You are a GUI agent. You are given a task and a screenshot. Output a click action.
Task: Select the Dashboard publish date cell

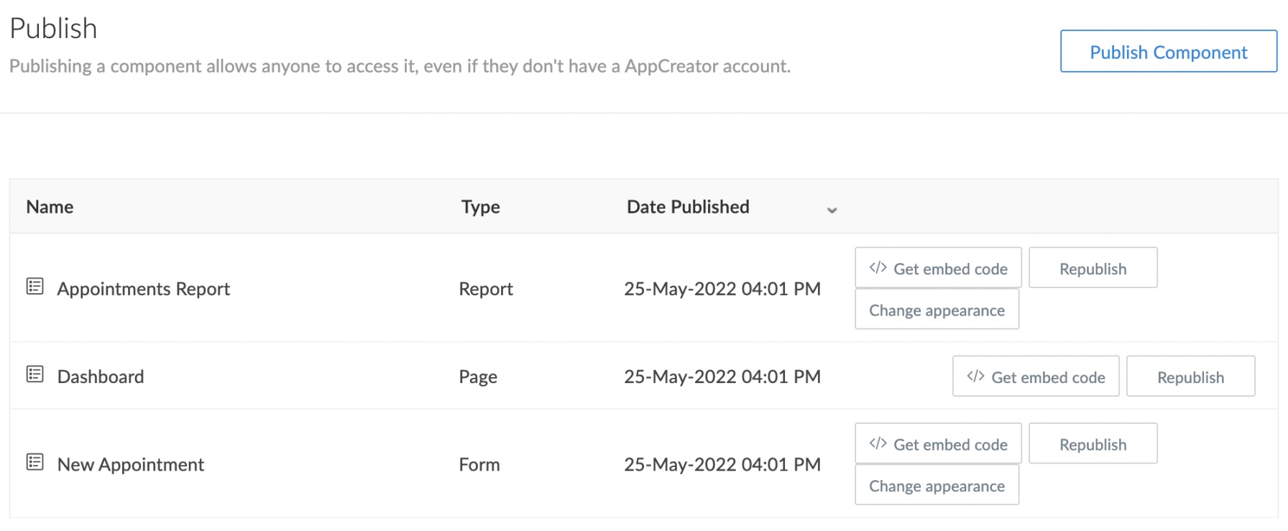coord(722,377)
